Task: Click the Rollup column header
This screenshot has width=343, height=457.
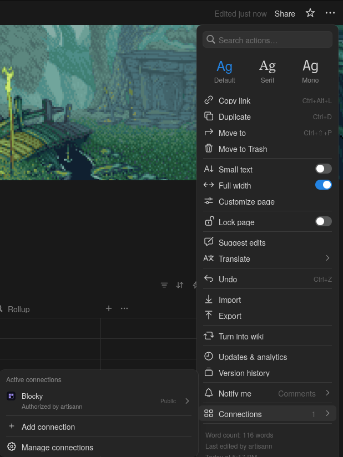Action: tap(19, 309)
